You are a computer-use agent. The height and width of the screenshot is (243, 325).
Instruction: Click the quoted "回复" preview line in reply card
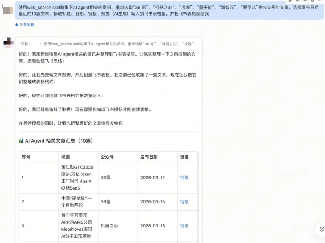coord(108,44)
